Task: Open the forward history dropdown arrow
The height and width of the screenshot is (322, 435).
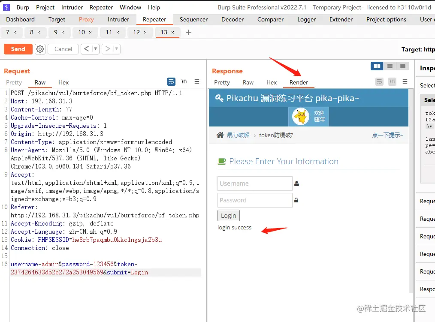Action: (x=117, y=49)
